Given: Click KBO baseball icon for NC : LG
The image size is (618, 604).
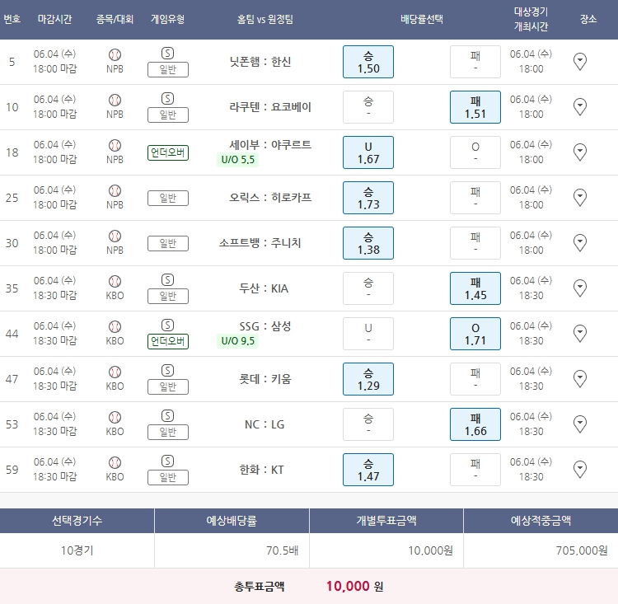Looking at the screenshot, I should (115, 417).
